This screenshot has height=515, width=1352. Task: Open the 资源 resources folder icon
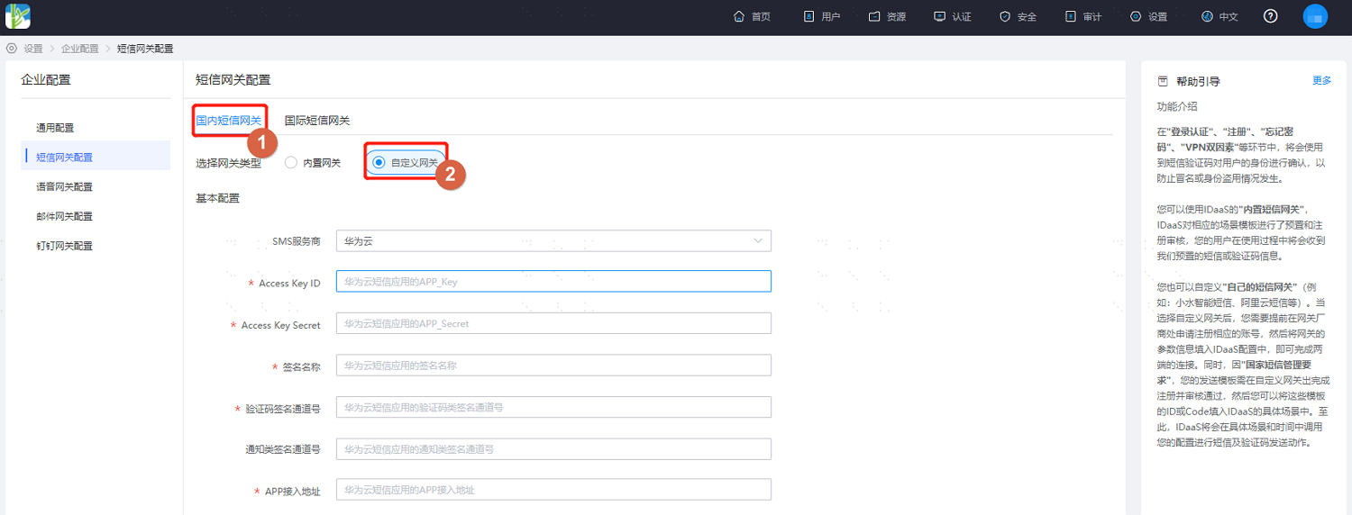coord(873,17)
